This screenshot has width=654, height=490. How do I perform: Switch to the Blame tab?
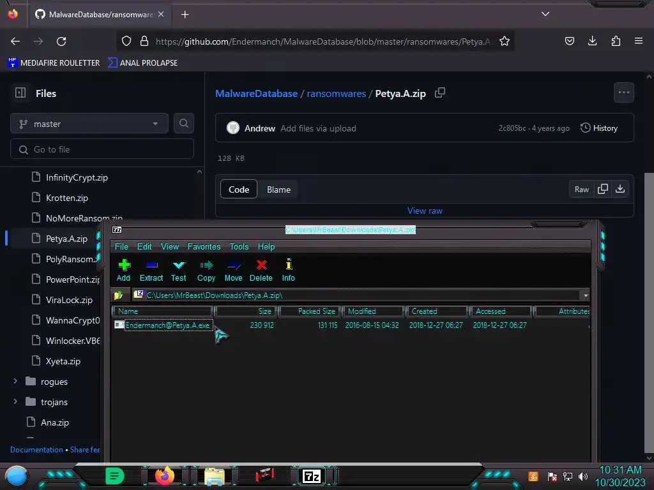(x=278, y=189)
